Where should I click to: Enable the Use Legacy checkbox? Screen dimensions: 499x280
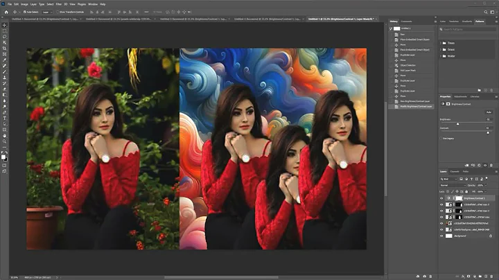point(441,139)
